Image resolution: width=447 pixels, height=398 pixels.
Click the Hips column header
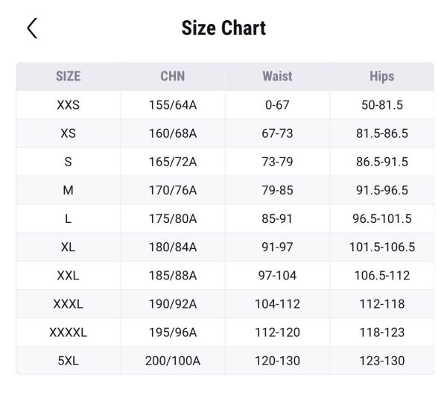381,76
